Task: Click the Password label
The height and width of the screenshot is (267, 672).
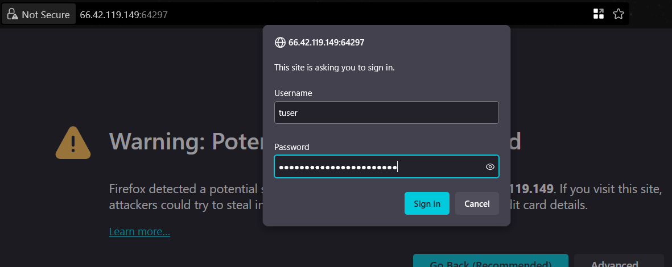Action: coord(291,147)
